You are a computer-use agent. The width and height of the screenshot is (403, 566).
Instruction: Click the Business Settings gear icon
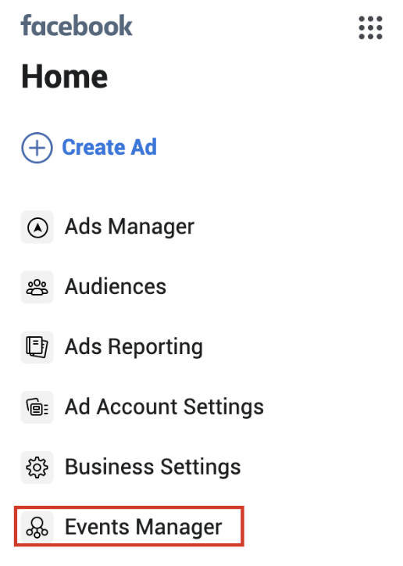click(x=37, y=467)
